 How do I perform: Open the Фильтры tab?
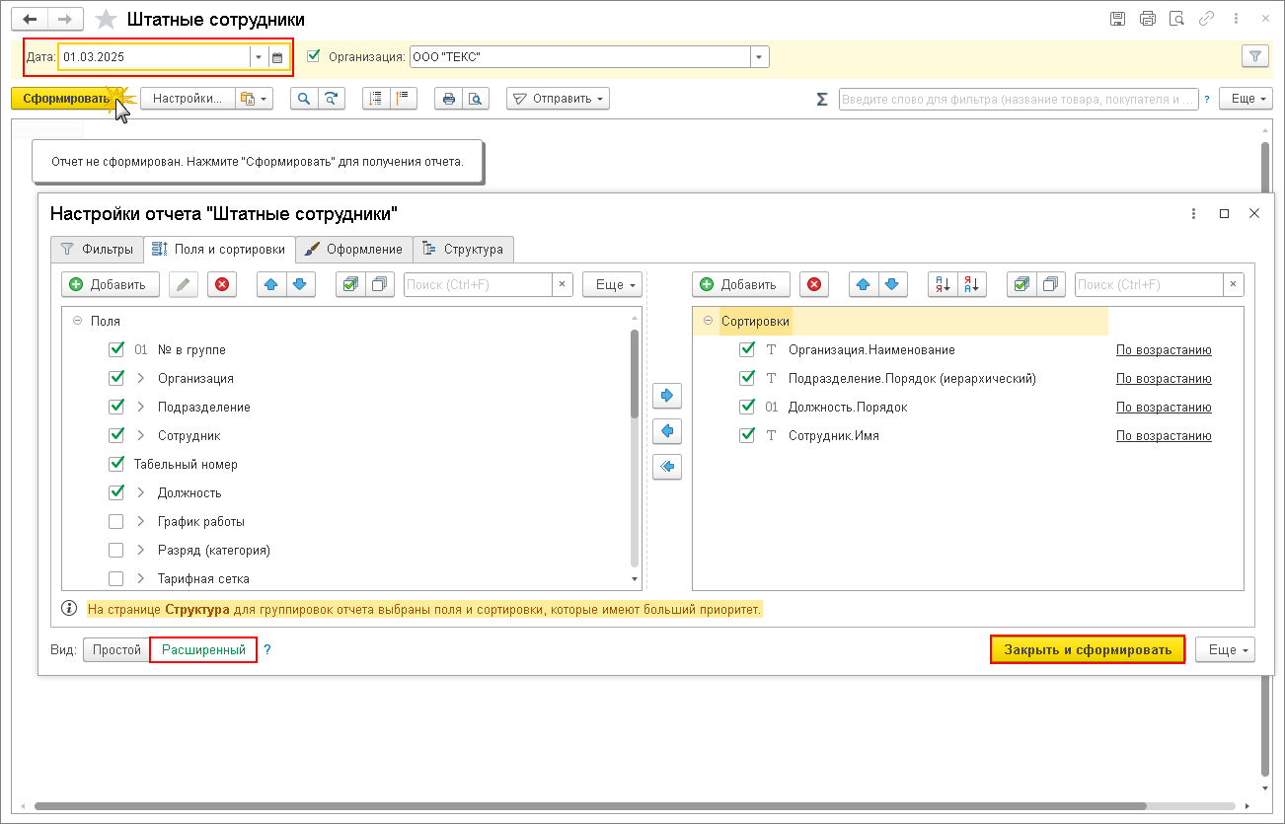[x=97, y=249]
